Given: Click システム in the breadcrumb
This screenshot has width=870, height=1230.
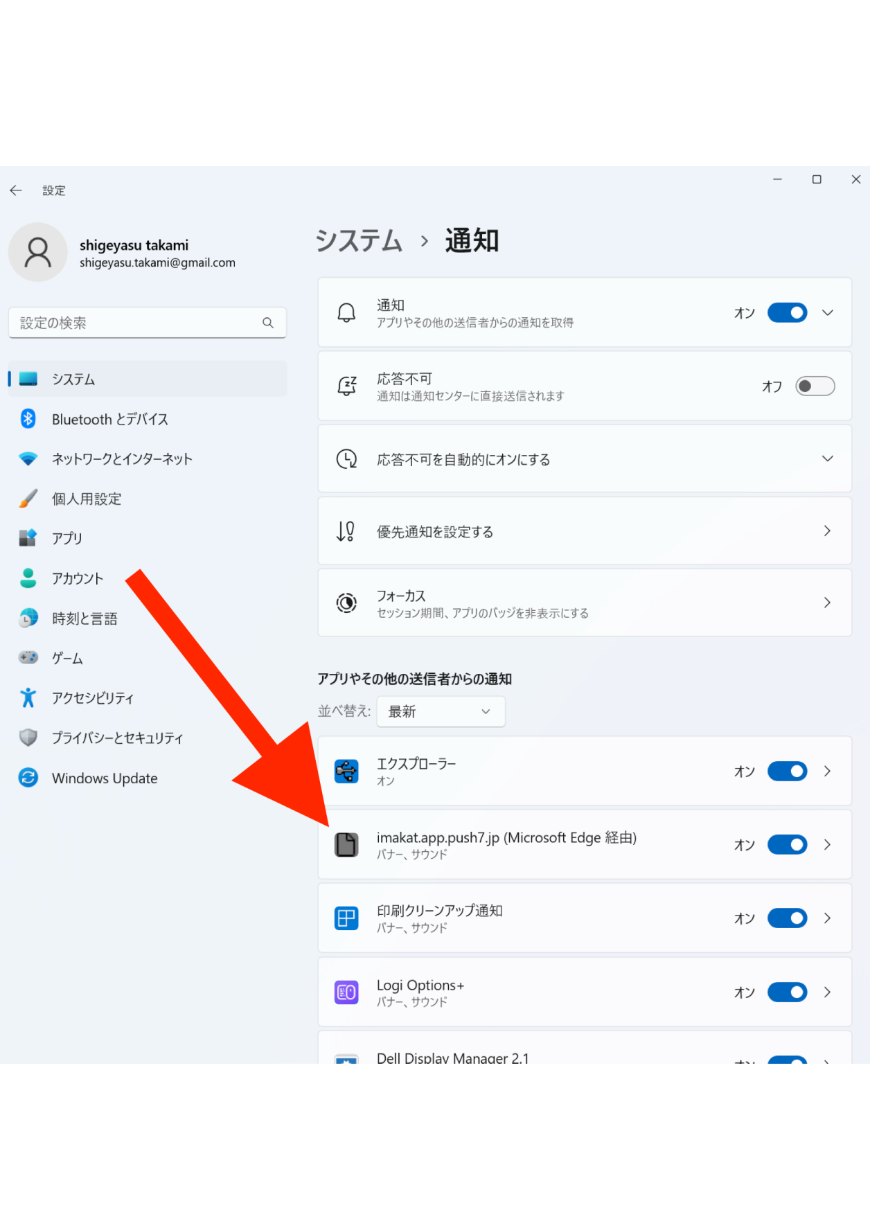Looking at the screenshot, I should (359, 241).
